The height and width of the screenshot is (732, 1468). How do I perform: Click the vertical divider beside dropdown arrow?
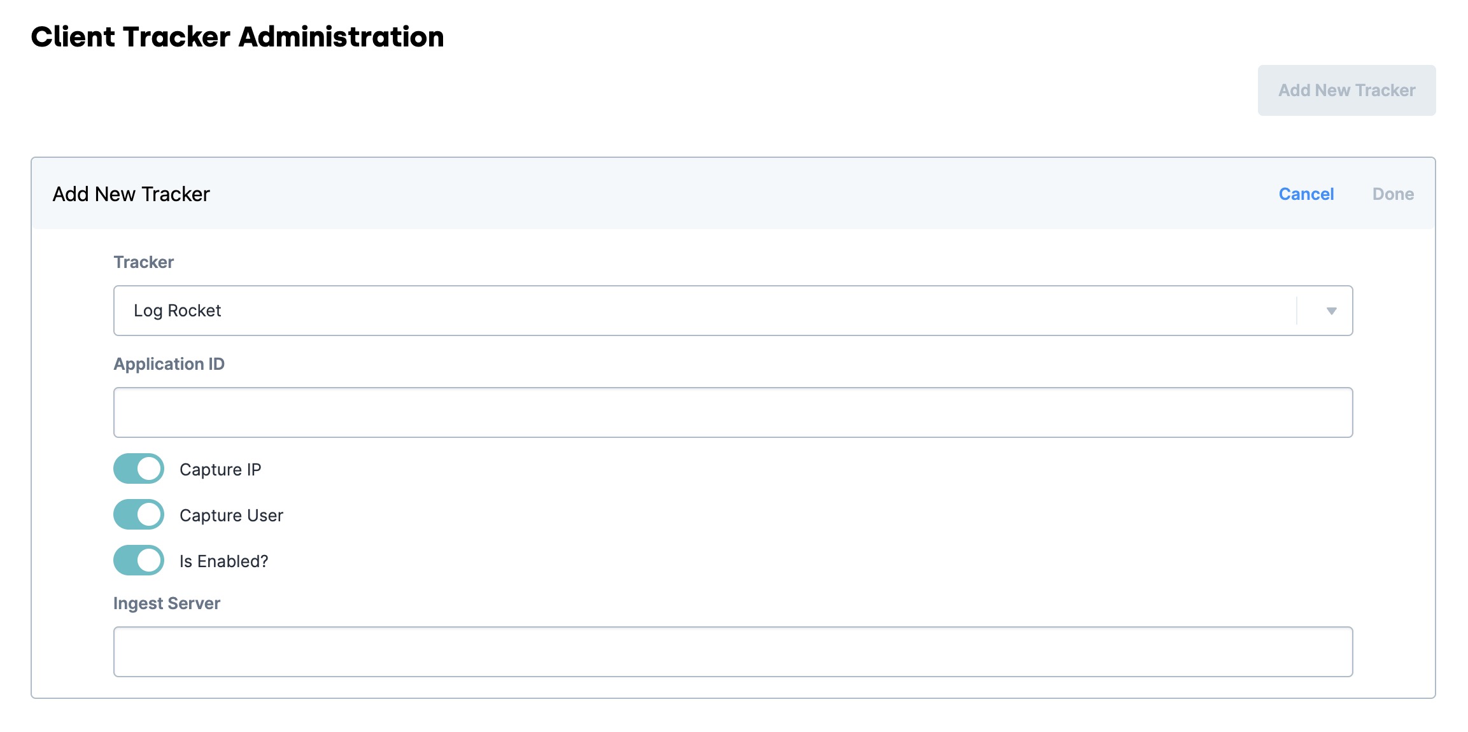[x=1297, y=311]
